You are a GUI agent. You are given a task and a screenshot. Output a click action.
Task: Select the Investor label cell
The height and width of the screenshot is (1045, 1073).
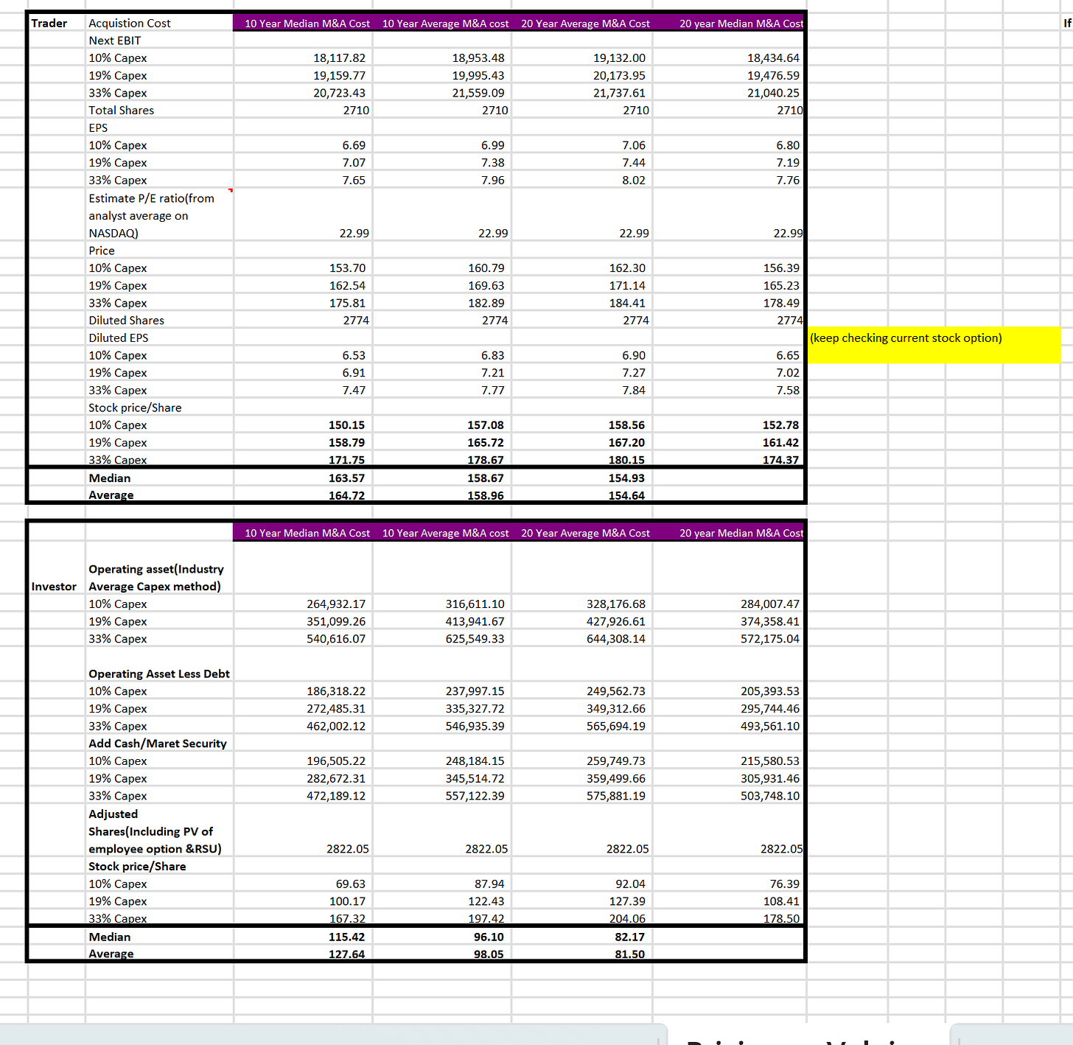click(54, 587)
